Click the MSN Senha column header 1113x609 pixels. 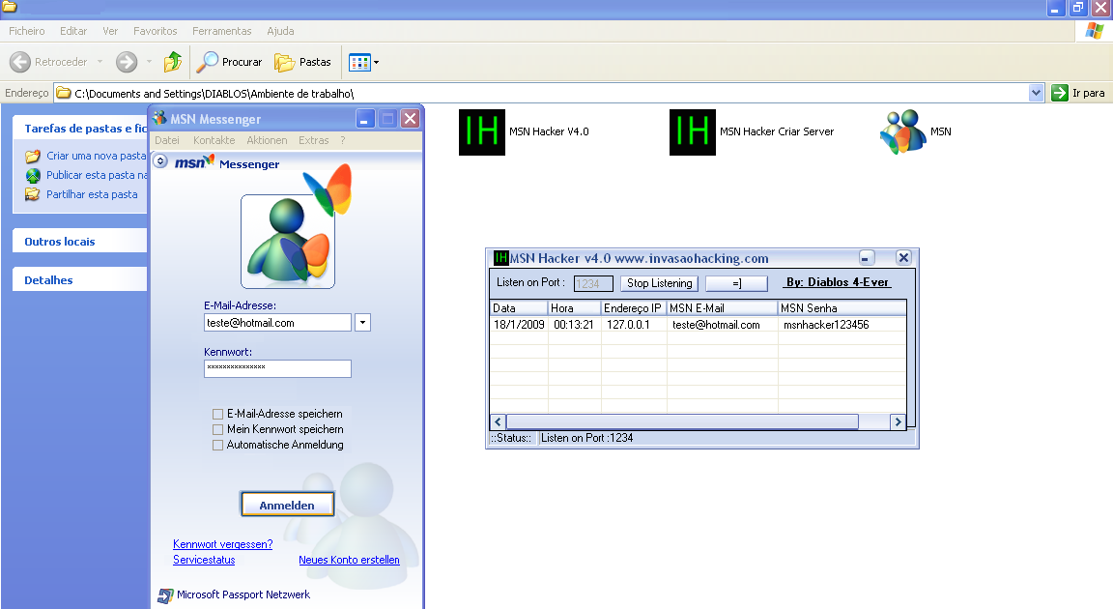[842, 308]
